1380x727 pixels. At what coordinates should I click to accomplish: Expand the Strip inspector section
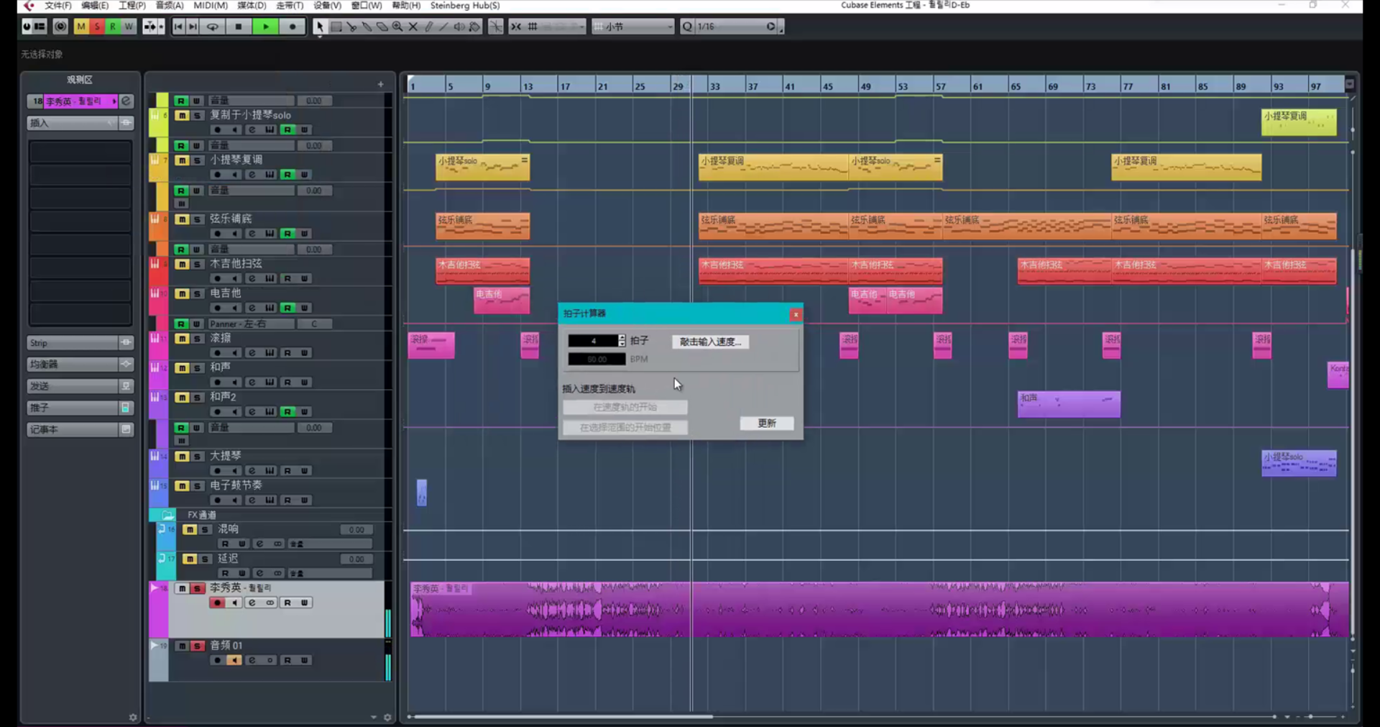80,343
